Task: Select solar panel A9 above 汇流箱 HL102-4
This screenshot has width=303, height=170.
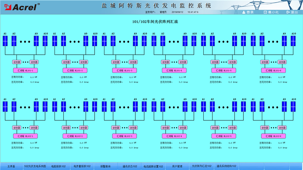Action: pos(185,107)
